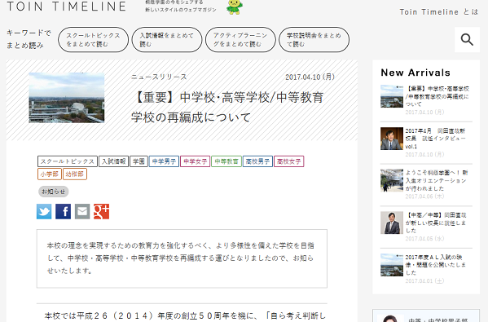Click the 'お知らせ' gray label
488x322 pixels.
[54, 192]
